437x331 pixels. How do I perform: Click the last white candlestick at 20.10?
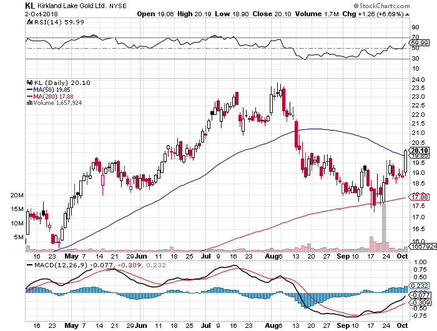[x=405, y=161]
